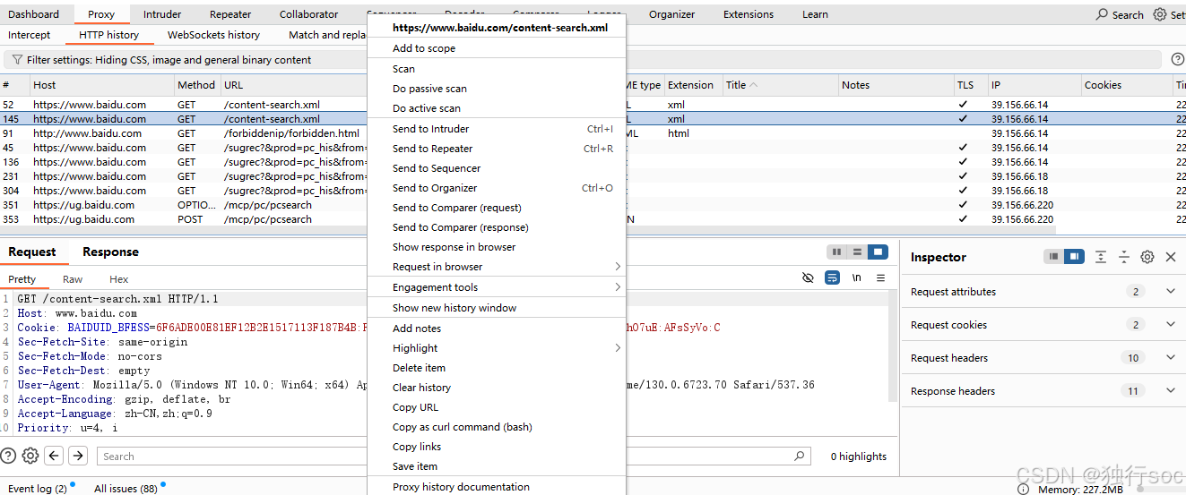Open the Repeater tab
This screenshot has height=495, width=1186.
(230, 14)
